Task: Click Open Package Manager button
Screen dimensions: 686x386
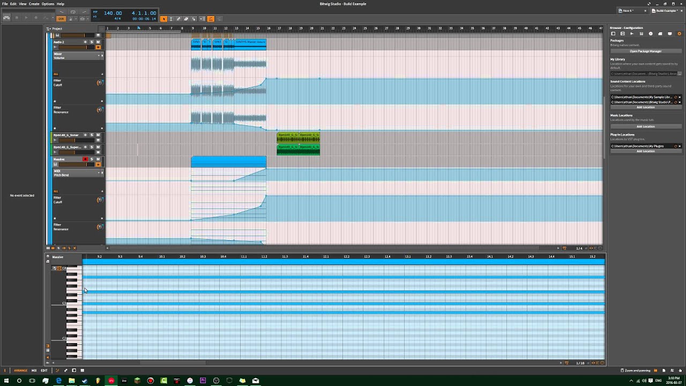Action: (x=646, y=51)
